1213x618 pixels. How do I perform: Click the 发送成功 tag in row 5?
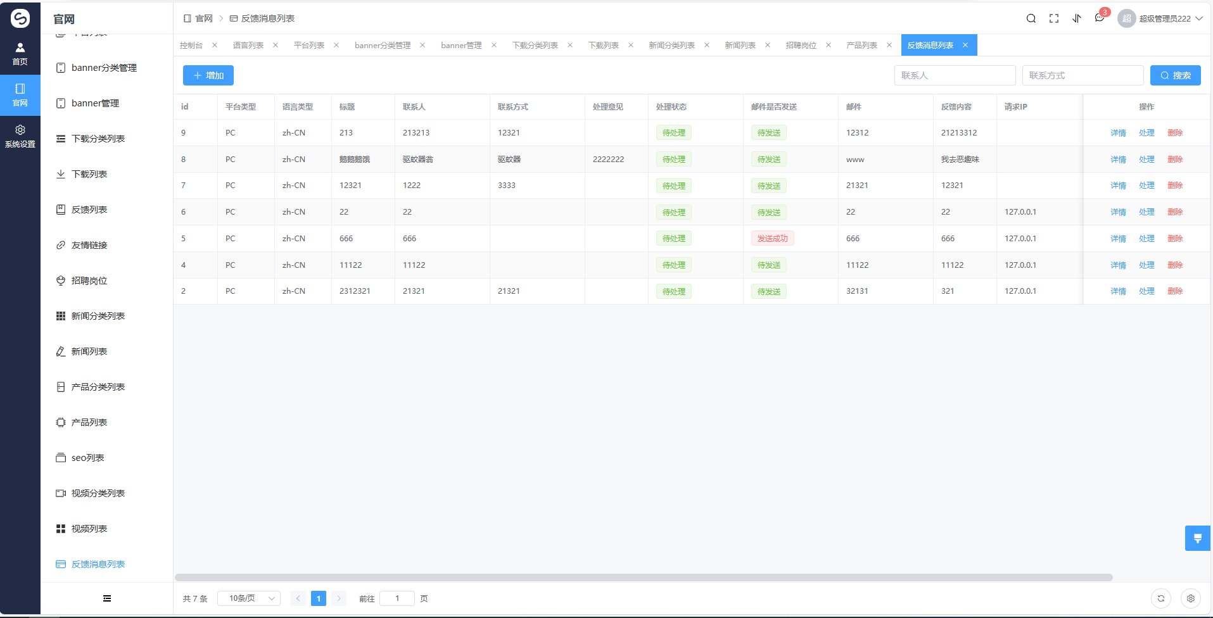pyautogui.click(x=773, y=239)
